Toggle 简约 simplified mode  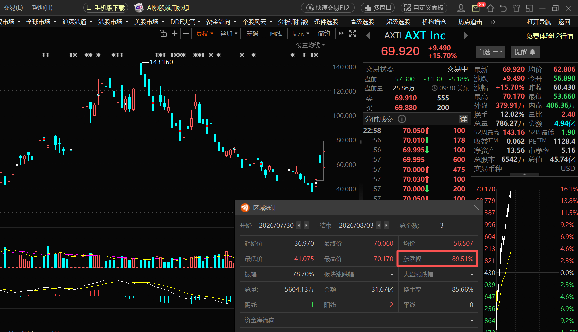[324, 33]
